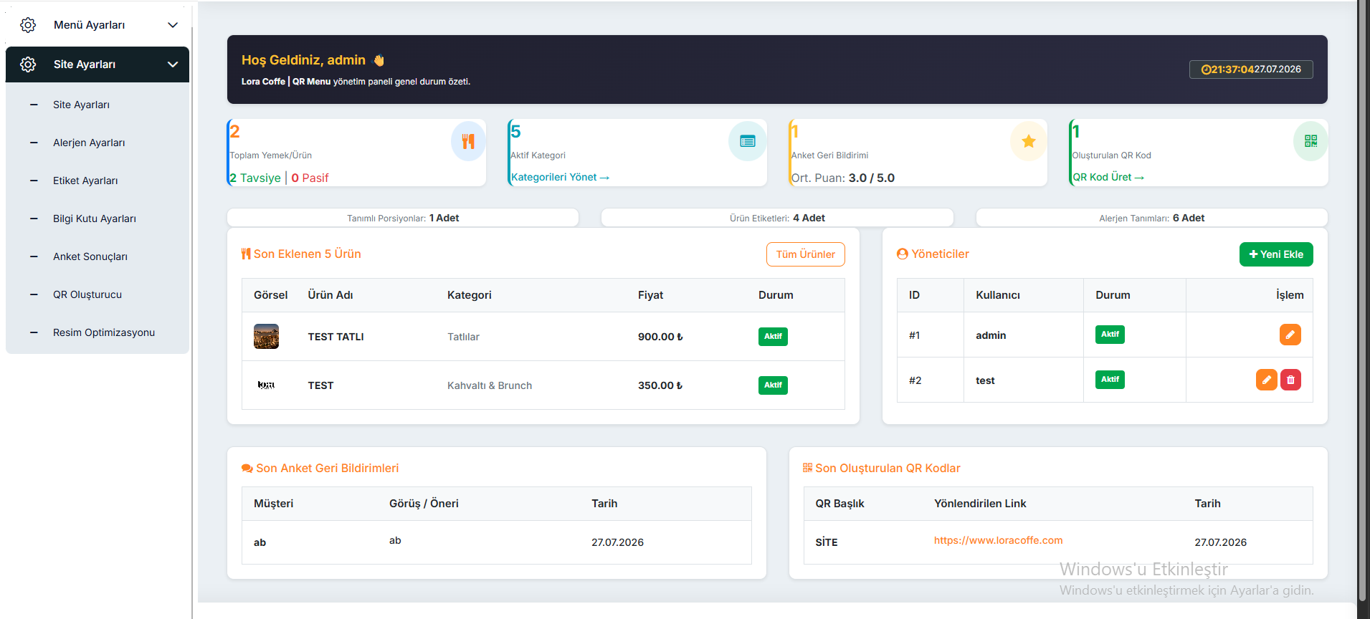Click the Menü Ayarları gear icon
Viewport: 1370px width, 619px height.
28,25
